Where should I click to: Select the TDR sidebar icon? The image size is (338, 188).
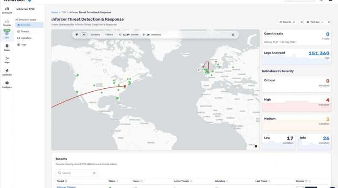[7, 35]
